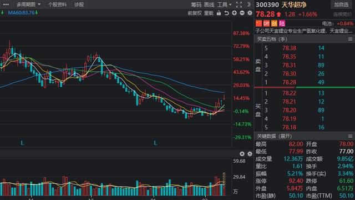Click the 昨收 value 77.00
This screenshot has width=355, height=200.
coord(346,152)
